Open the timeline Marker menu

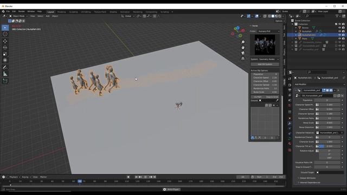pos(43,177)
